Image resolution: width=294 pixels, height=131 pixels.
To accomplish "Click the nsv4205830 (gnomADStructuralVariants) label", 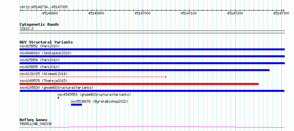I will pyautogui.click(x=56, y=88).
